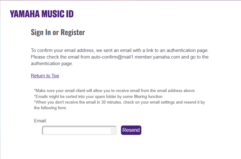Click the auto-confirm@mail1.member.yamaha.com address text
Image resolution: width=241 pixels, height=159 pixels.
136,57
